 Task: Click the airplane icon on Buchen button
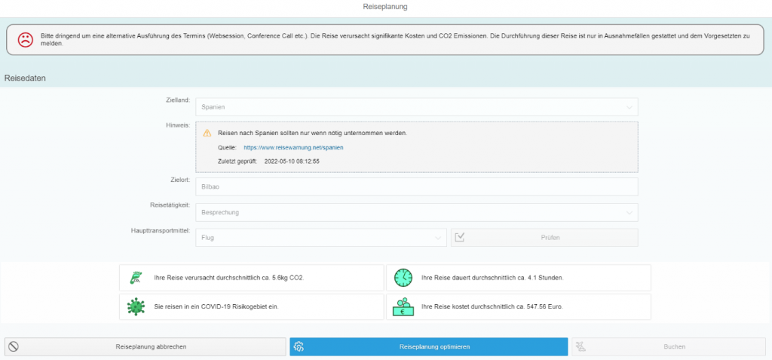click(x=581, y=346)
